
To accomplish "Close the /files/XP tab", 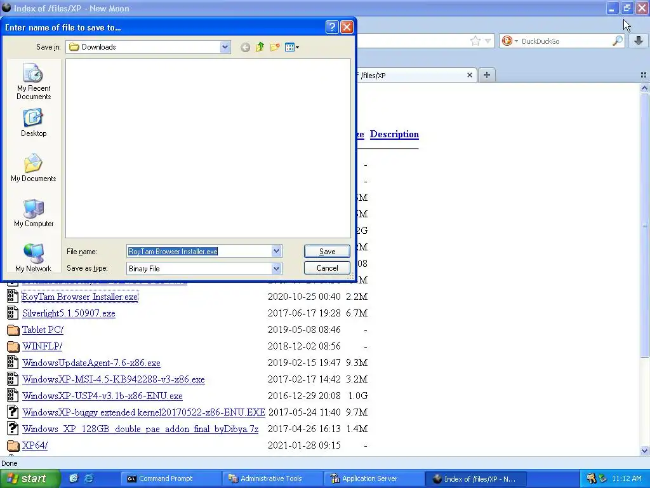I will [x=469, y=75].
